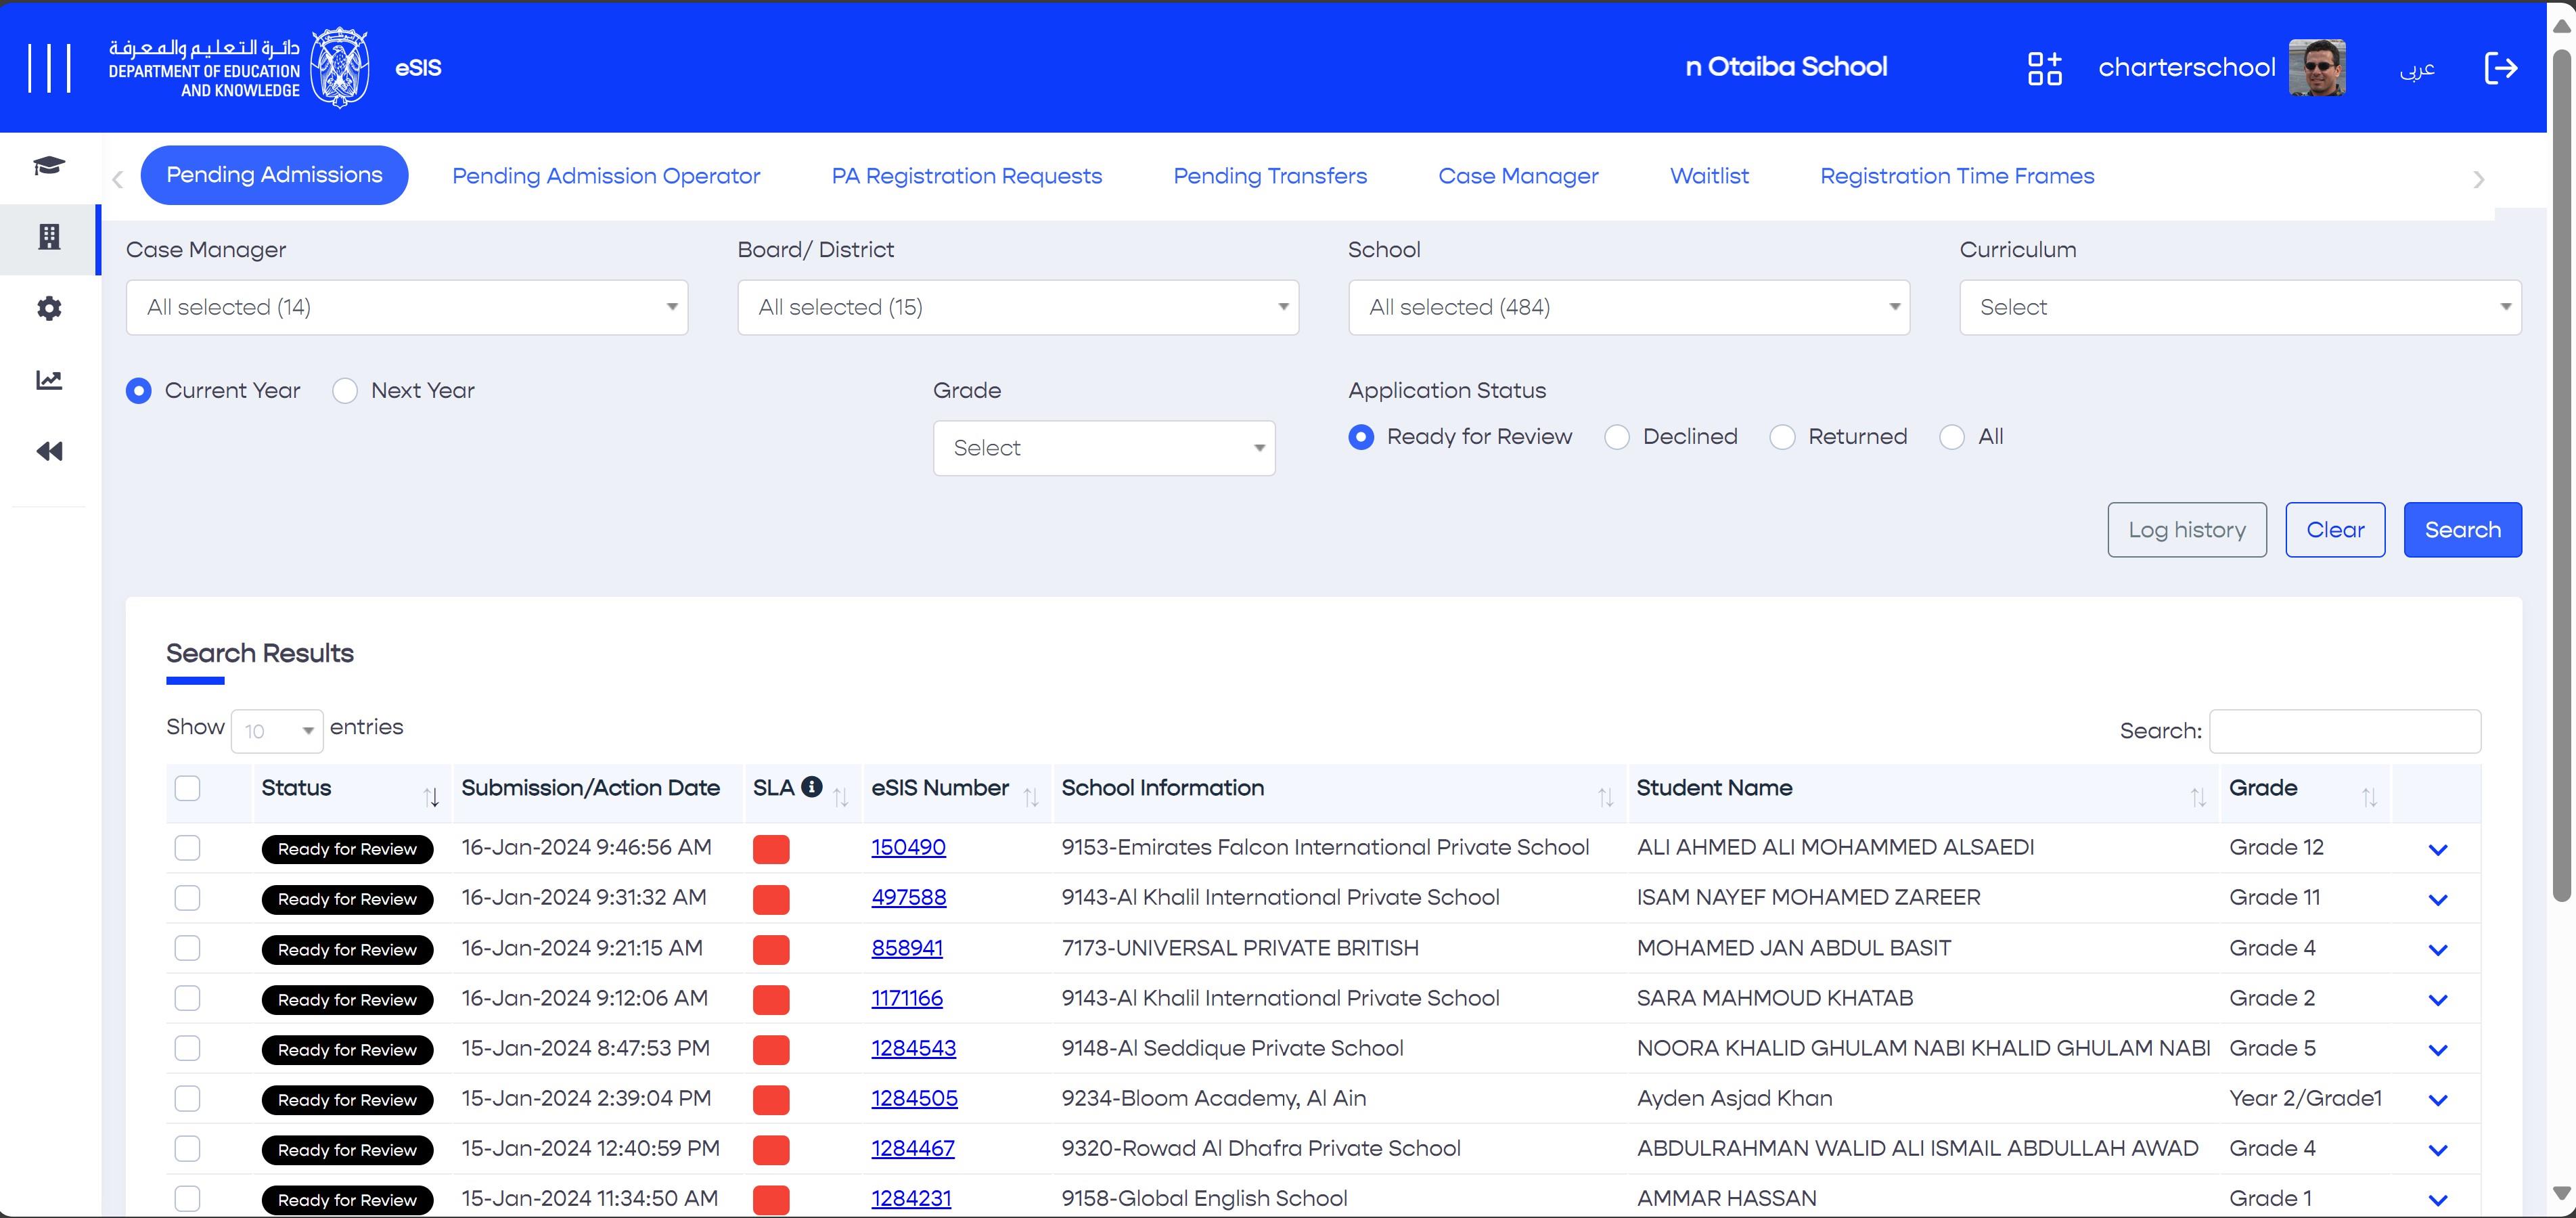Click red SLA indicator for eSIS 497588
The height and width of the screenshot is (1218, 2576).
click(x=771, y=899)
